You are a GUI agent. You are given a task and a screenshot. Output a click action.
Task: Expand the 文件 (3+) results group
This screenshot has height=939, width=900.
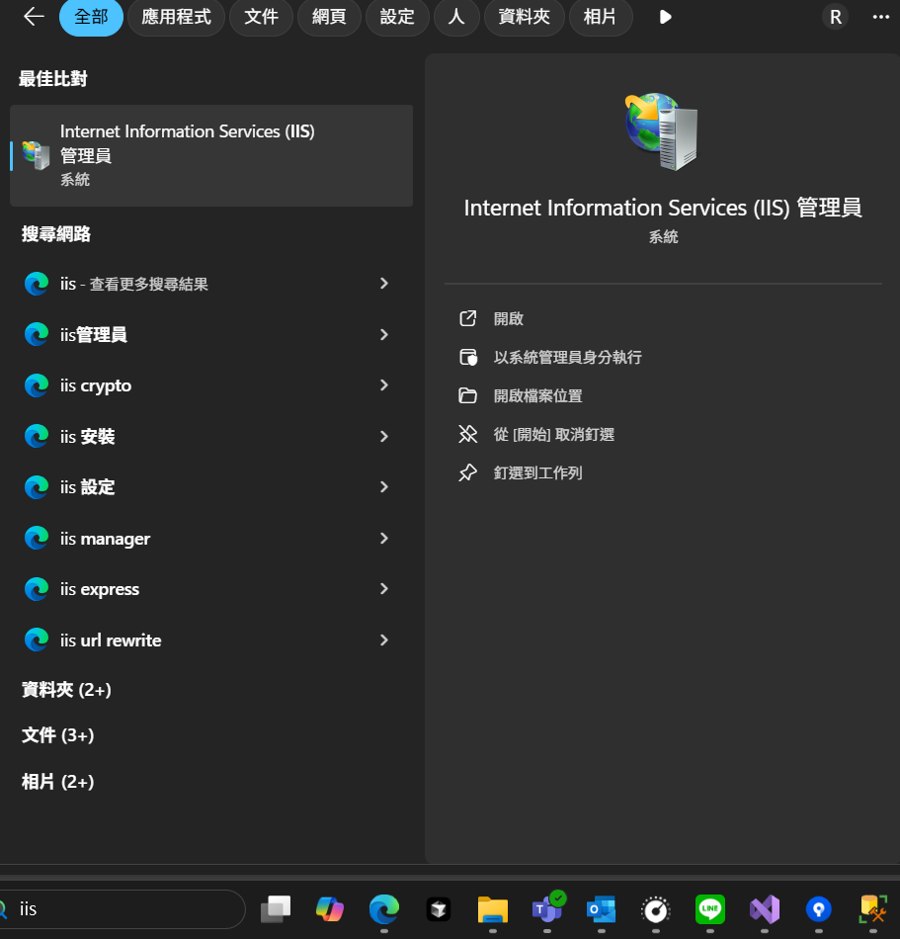click(x=58, y=735)
